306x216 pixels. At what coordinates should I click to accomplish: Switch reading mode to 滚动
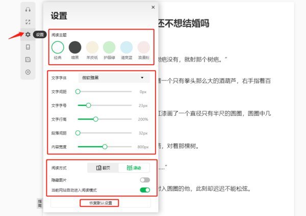pos(134,168)
